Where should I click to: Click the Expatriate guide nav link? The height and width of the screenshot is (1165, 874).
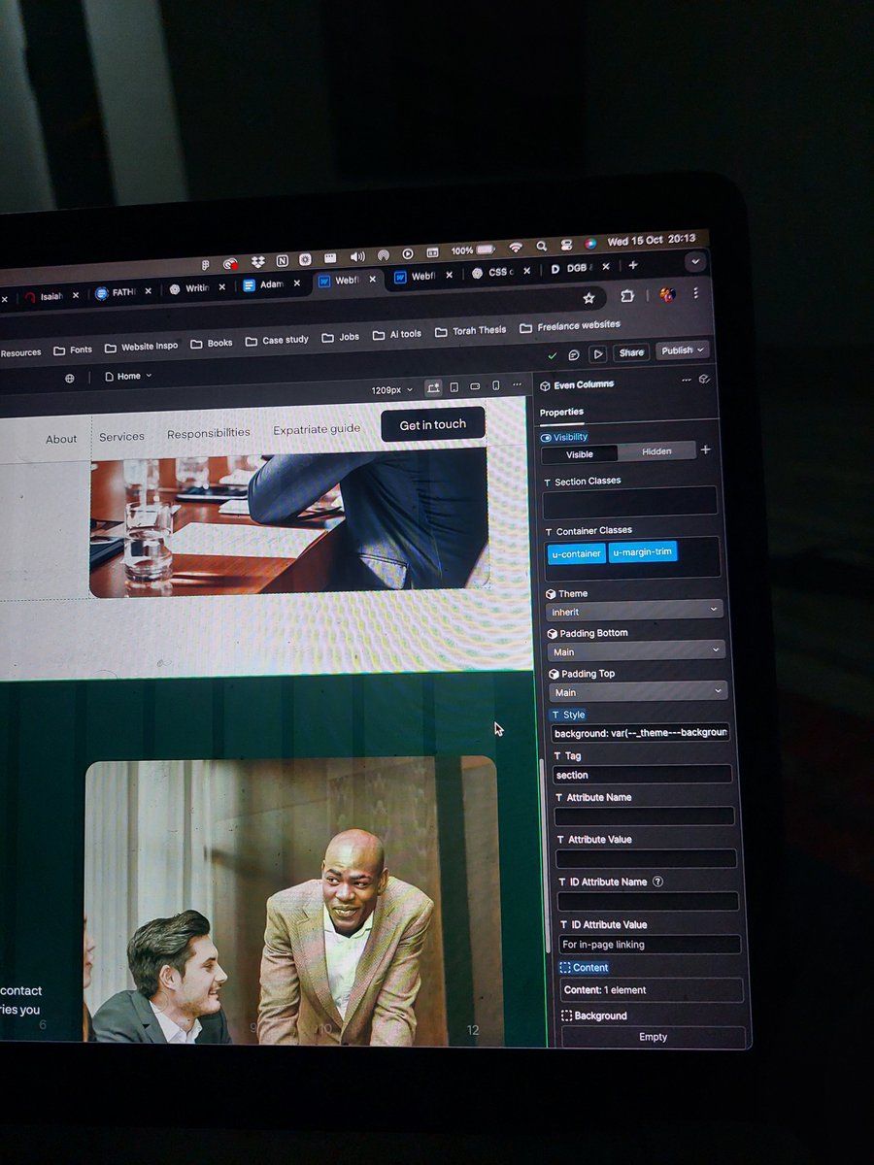click(x=317, y=429)
